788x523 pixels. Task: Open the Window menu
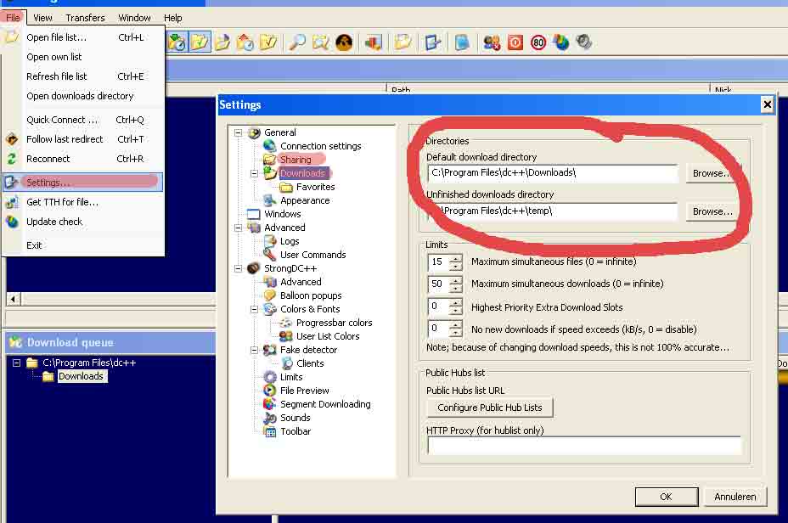tap(134, 18)
